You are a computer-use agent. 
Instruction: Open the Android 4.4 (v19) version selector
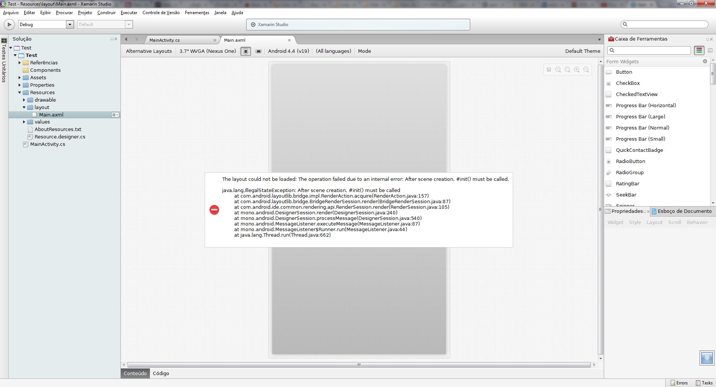[x=289, y=51]
